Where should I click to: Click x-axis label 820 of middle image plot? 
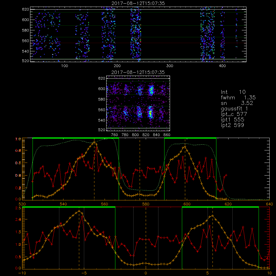(146, 135)
